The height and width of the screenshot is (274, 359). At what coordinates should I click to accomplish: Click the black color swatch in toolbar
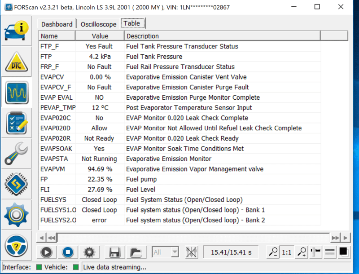tap(343, 252)
